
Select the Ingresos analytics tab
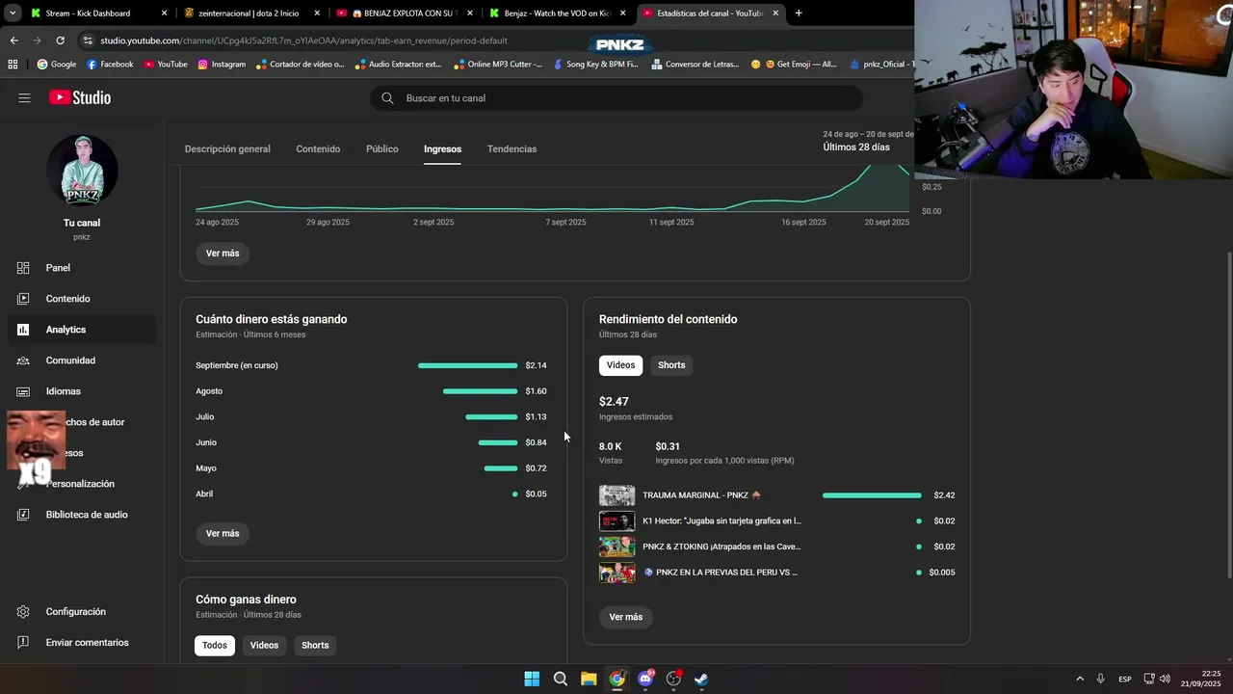pyautogui.click(x=442, y=149)
